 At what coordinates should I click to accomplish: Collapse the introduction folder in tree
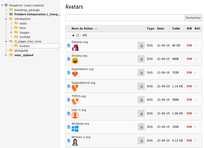coord(6,19)
